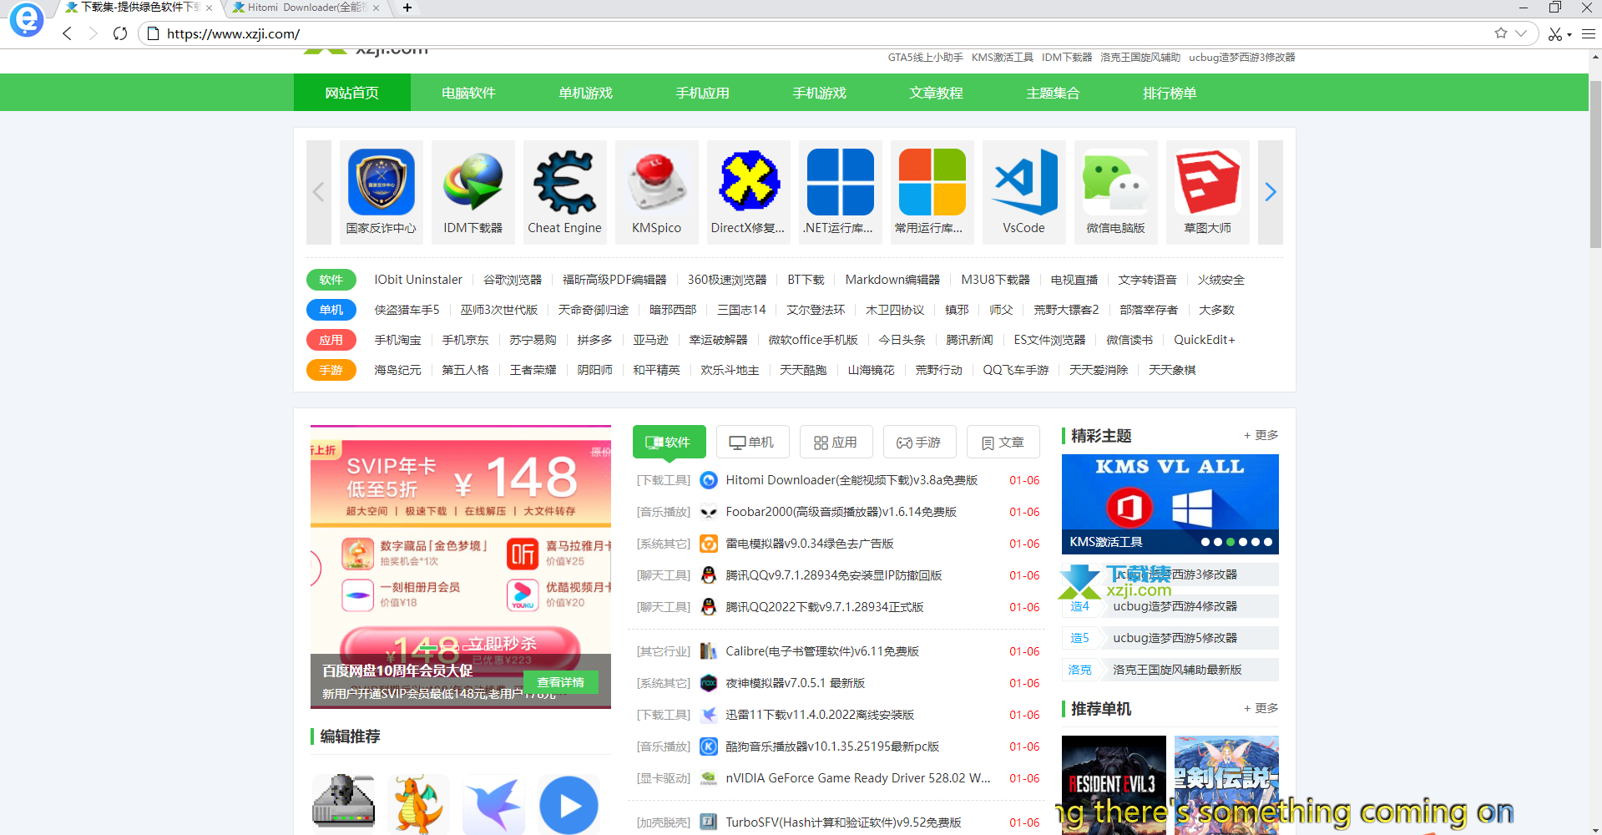Click the orange 手游 category pill
The height and width of the screenshot is (835, 1602).
(x=331, y=370)
